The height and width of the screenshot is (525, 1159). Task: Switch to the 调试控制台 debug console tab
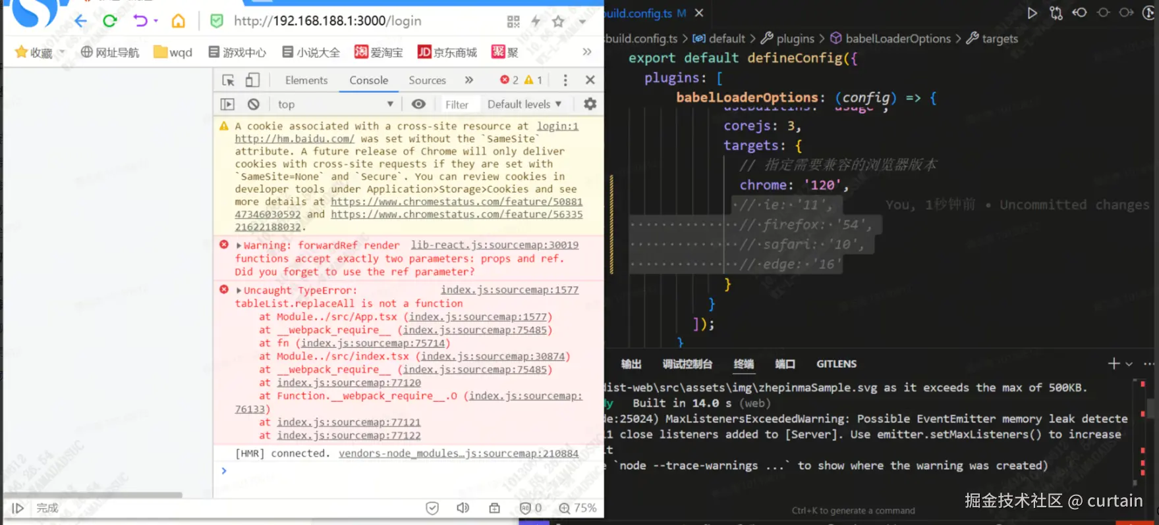point(687,364)
